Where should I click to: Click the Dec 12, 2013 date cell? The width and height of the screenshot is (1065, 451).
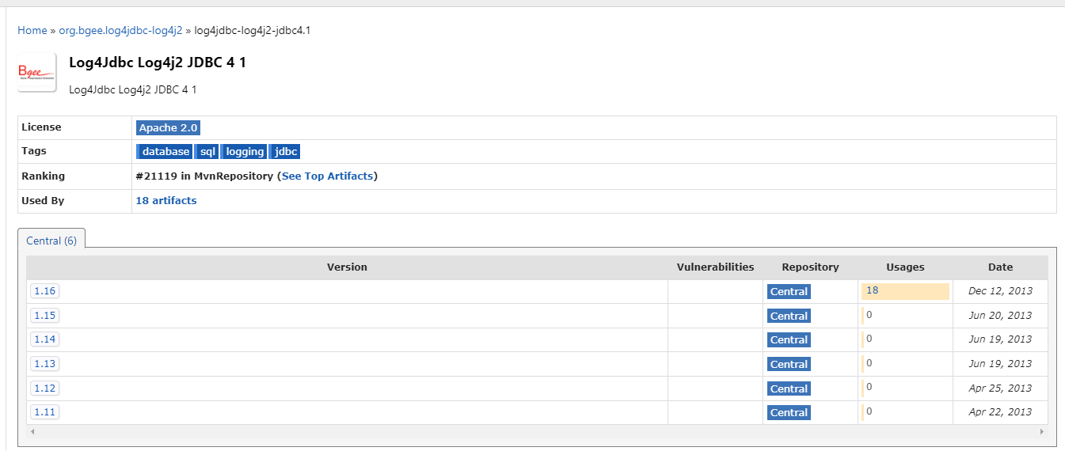(x=1000, y=291)
